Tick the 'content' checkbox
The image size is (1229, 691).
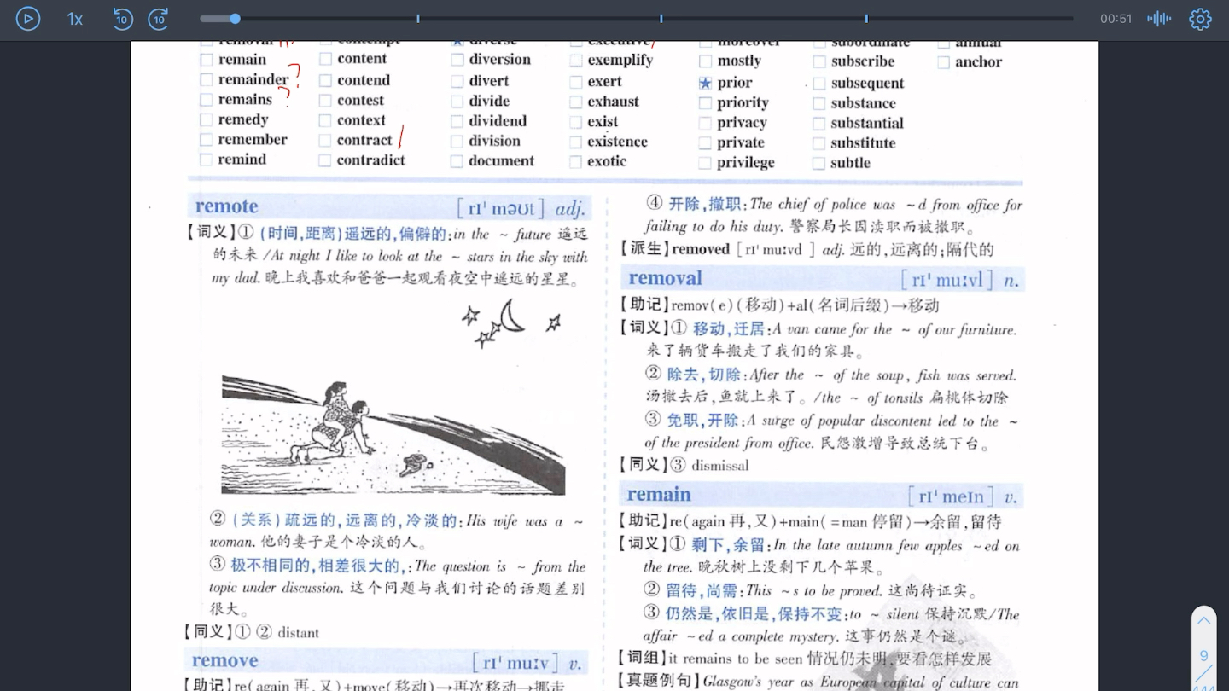pyautogui.click(x=325, y=59)
